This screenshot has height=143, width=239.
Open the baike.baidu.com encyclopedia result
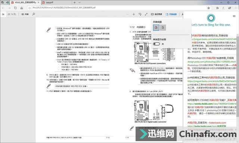click(207, 123)
